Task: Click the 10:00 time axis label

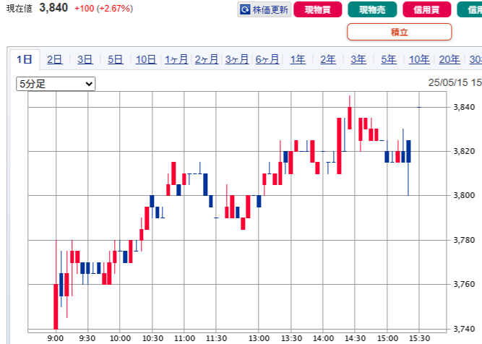Action: point(120,338)
